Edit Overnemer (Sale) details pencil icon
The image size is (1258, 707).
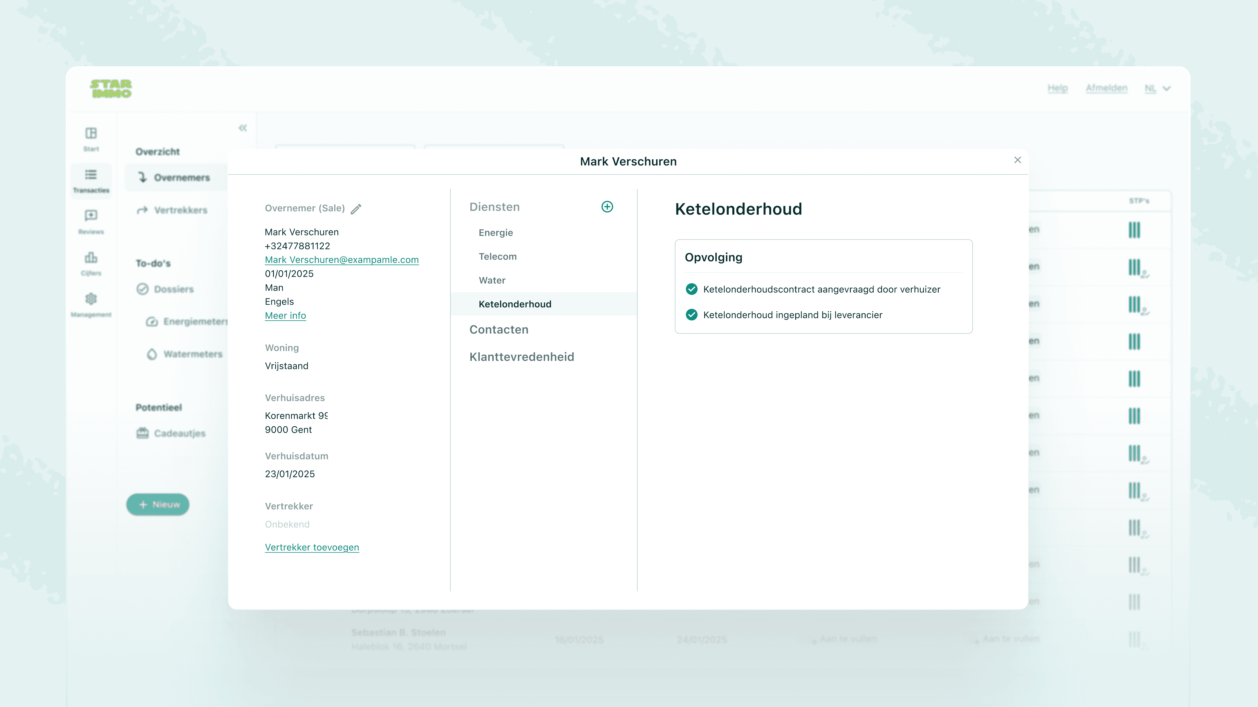coord(356,209)
